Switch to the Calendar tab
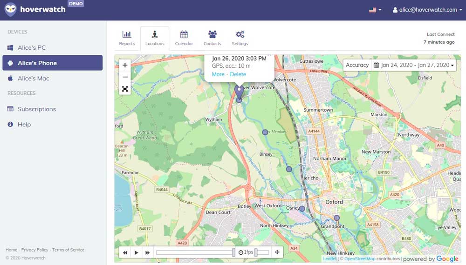 click(x=184, y=38)
